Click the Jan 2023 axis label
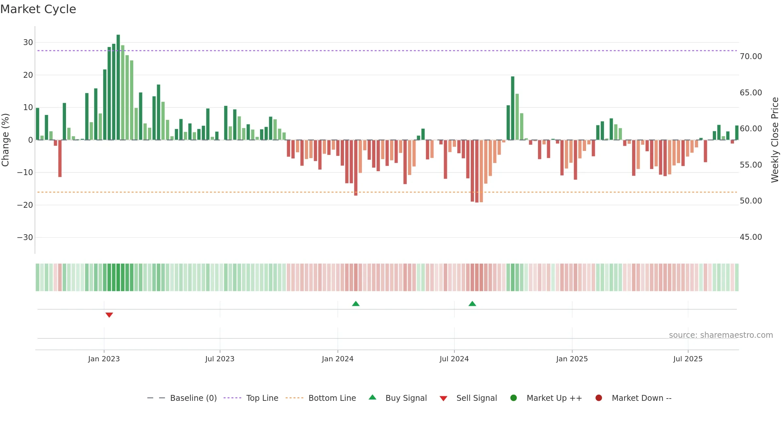This screenshot has height=441, width=784. coord(104,359)
